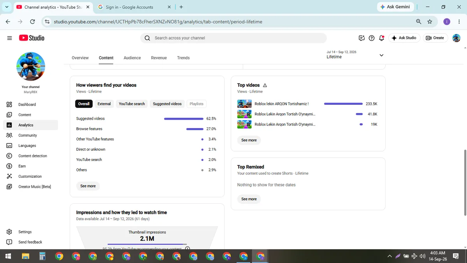Screen dimensions: 467x263
Task: Click the page vertical scrollbar
Action: 465,182
